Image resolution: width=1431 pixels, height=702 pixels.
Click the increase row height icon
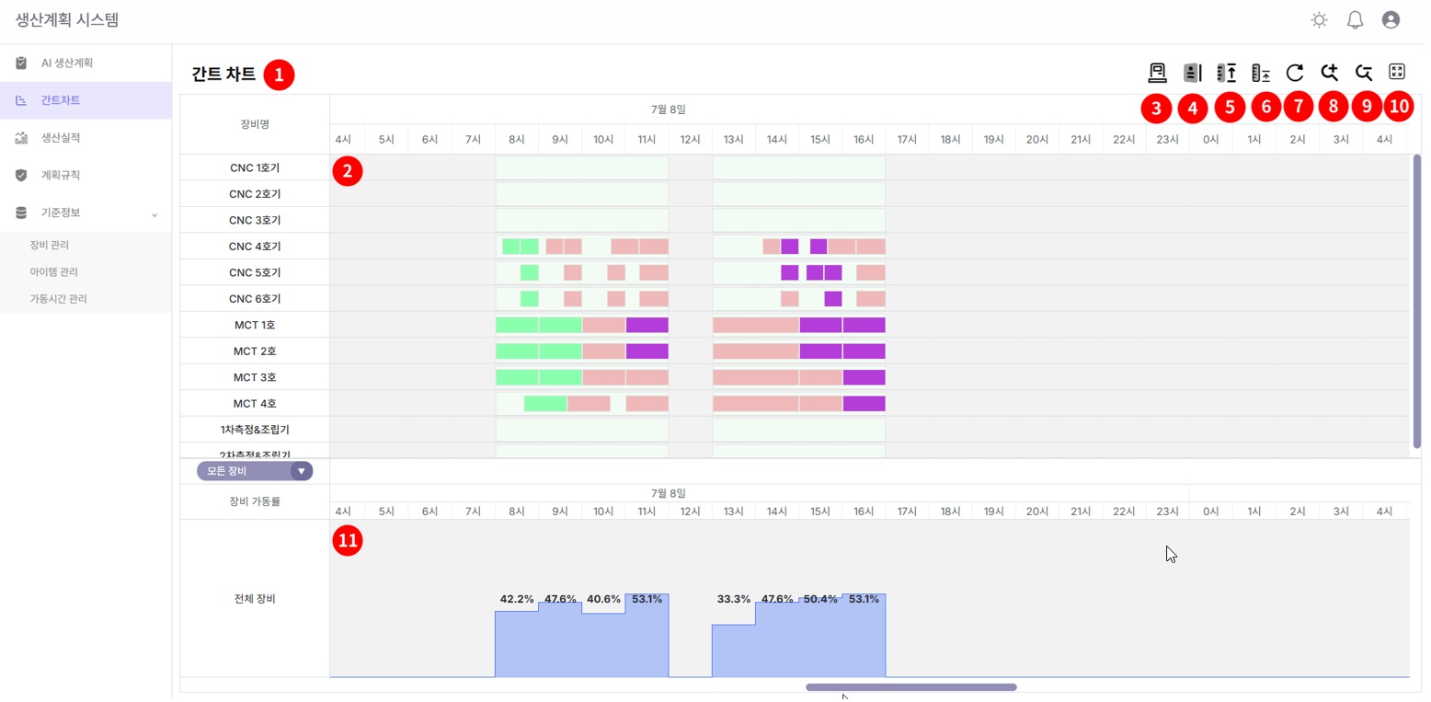click(1226, 72)
